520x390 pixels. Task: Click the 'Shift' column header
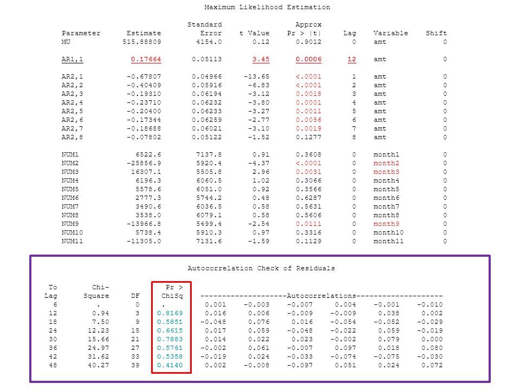pyautogui.click(x=437, y=33)
